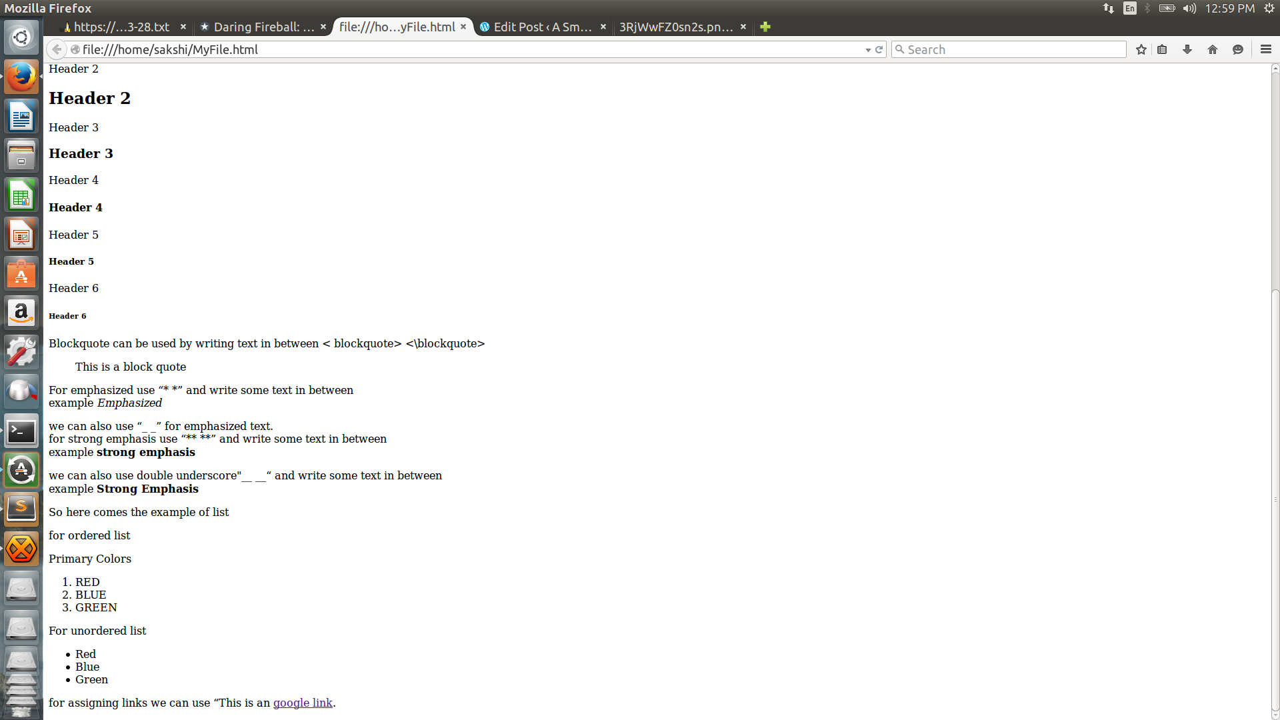Close the MyFile.html tab

tap(463, 27)
